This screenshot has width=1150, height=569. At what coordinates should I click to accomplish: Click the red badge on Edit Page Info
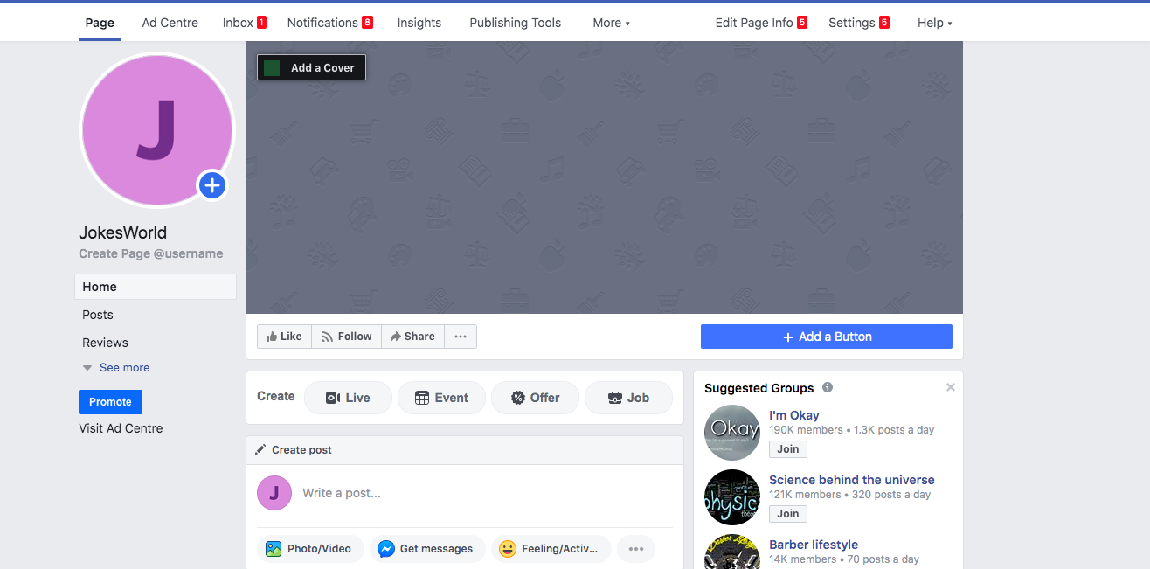[x=802, y=23]
